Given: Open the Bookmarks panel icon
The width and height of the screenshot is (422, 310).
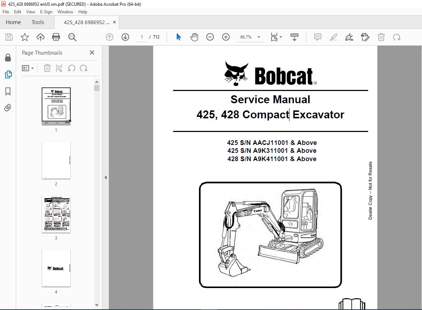Looking at the screenshot, I should [8, 91].
